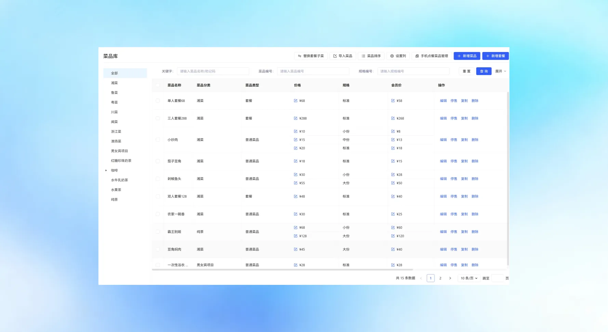The image size is (608, 332).
Task: Edit member price icon for 三人套餐288
Action: click(393, 119)
